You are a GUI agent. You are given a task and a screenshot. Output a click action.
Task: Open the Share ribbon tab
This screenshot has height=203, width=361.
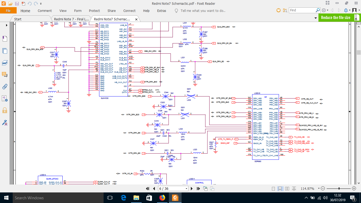point(112,11)
